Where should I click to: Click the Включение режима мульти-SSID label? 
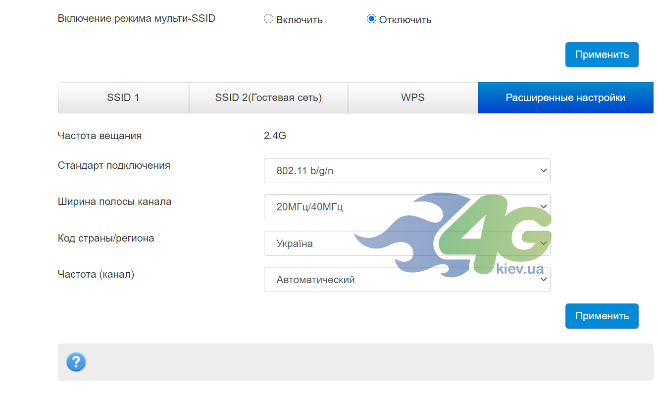pyautogui.click(x=137, y=18)
